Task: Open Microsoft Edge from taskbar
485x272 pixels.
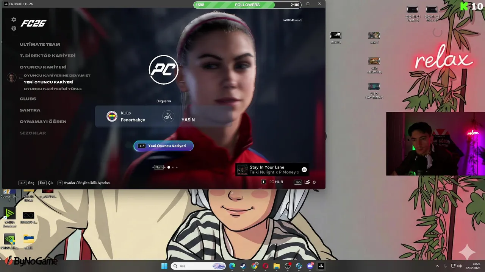Action: click(232, 266)
